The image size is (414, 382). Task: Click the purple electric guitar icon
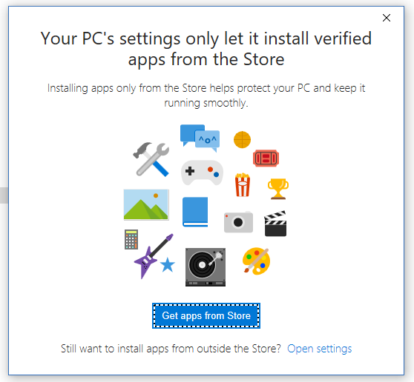[x=154, y=256]
